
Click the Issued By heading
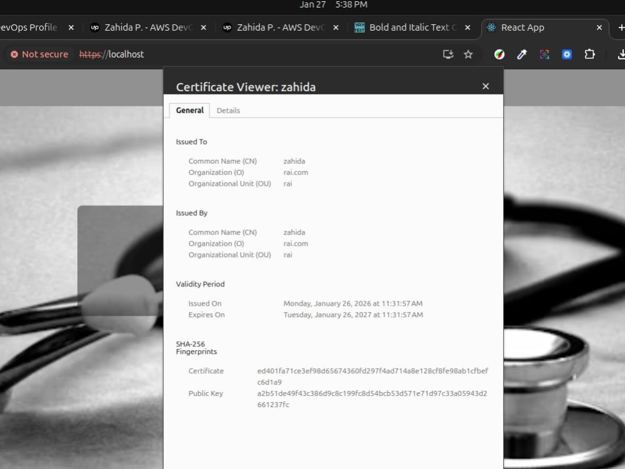coord(192,213)
